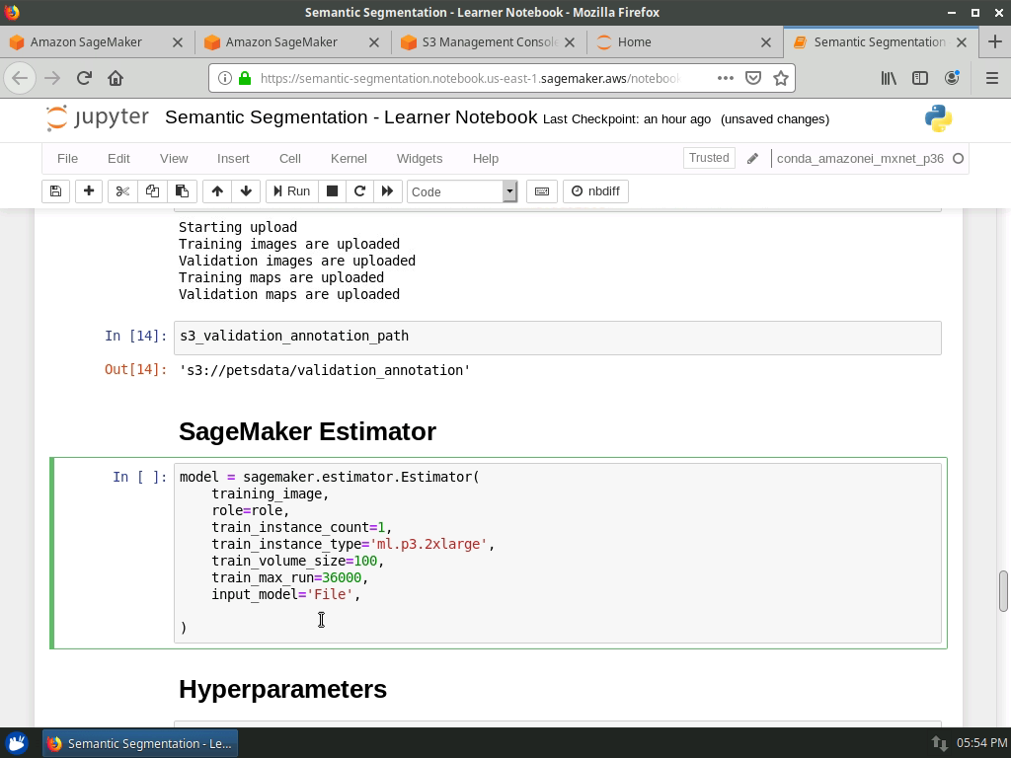Open Firefox hamburger menu
This screenshot has height=758, width=1011.
(991, 78)
